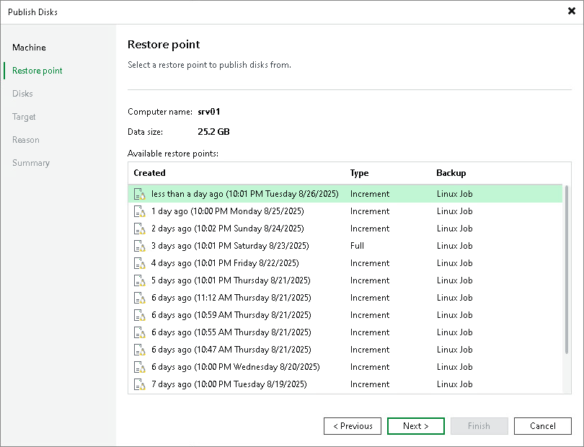Open the Disks wizard step
584x447 pixels.
pyautogui.click(x=22, y=94)
